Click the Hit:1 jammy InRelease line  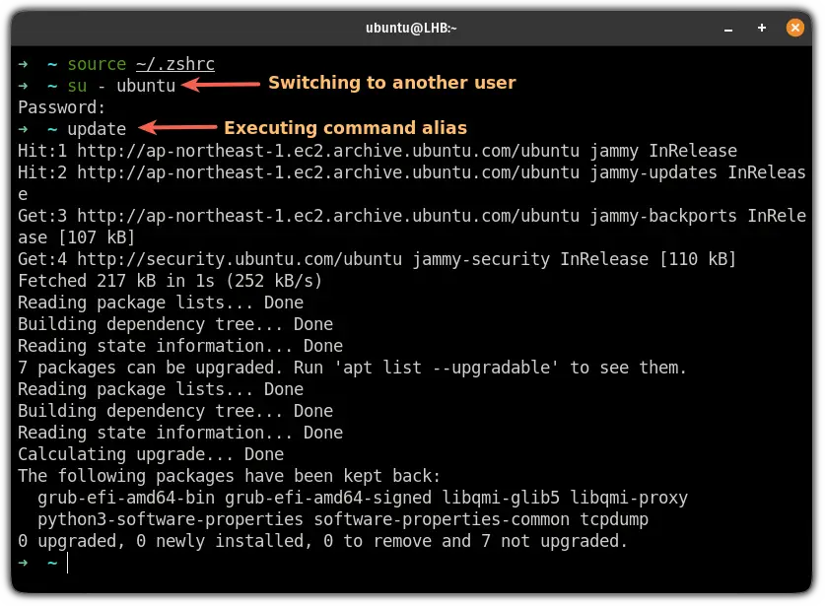378,151
